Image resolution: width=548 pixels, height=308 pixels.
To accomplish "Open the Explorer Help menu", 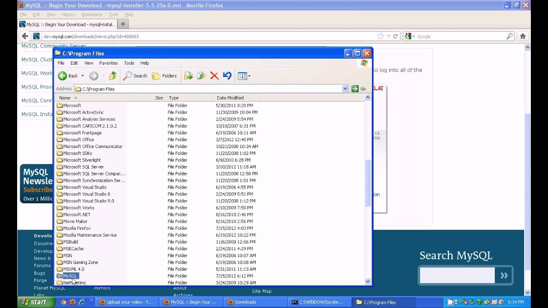I will point(145,63).
